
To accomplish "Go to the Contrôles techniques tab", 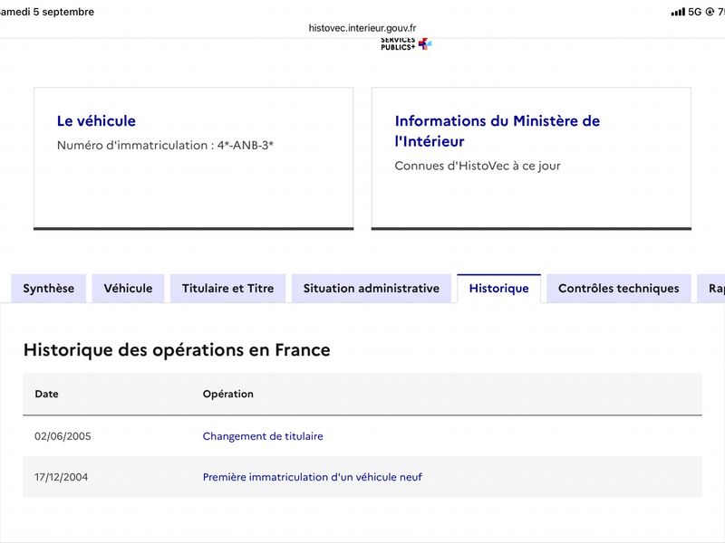I will click(619, 289).
